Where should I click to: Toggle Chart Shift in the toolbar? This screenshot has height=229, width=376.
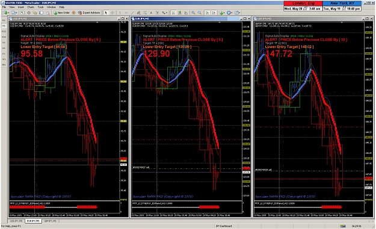click(x=214, y=13)
